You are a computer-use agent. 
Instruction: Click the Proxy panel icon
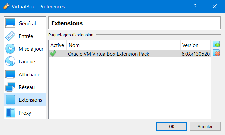(10, 113)
